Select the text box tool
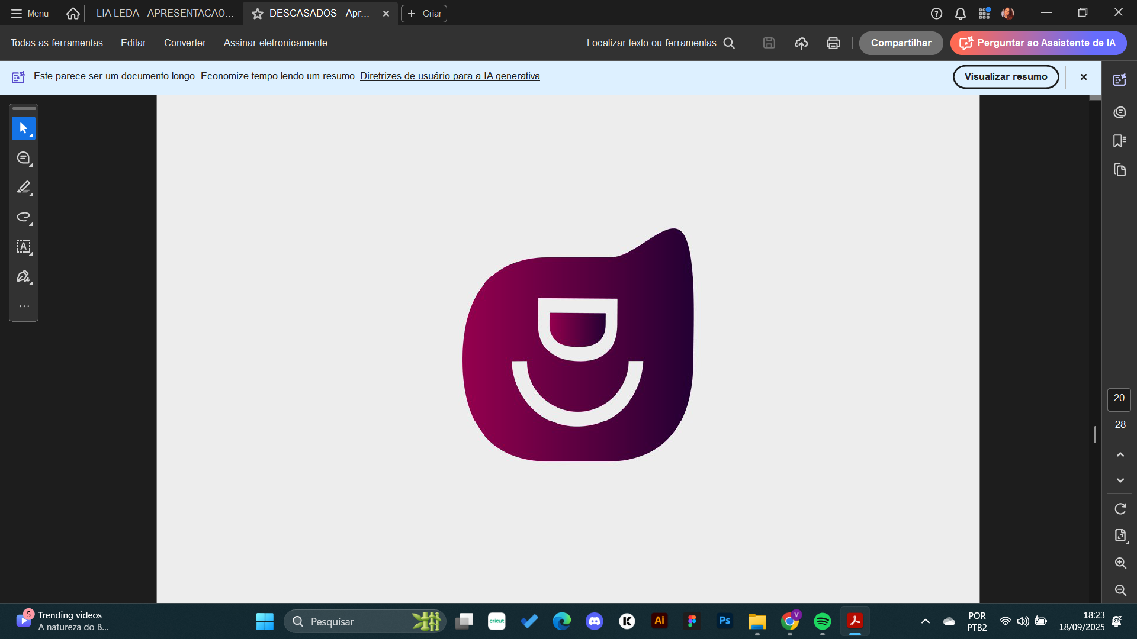Viewport: 1137px width, 639px height. 23,247
